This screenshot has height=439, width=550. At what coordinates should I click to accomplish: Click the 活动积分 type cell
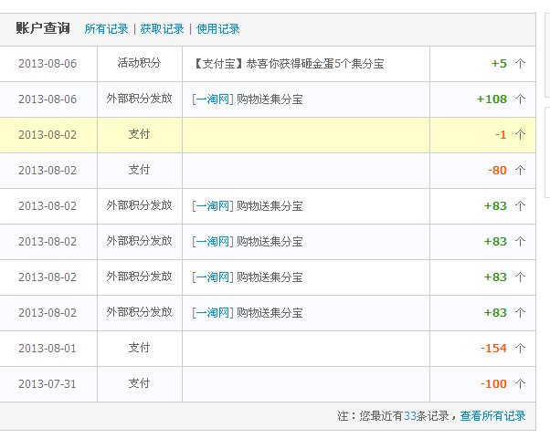coord(139,63)
